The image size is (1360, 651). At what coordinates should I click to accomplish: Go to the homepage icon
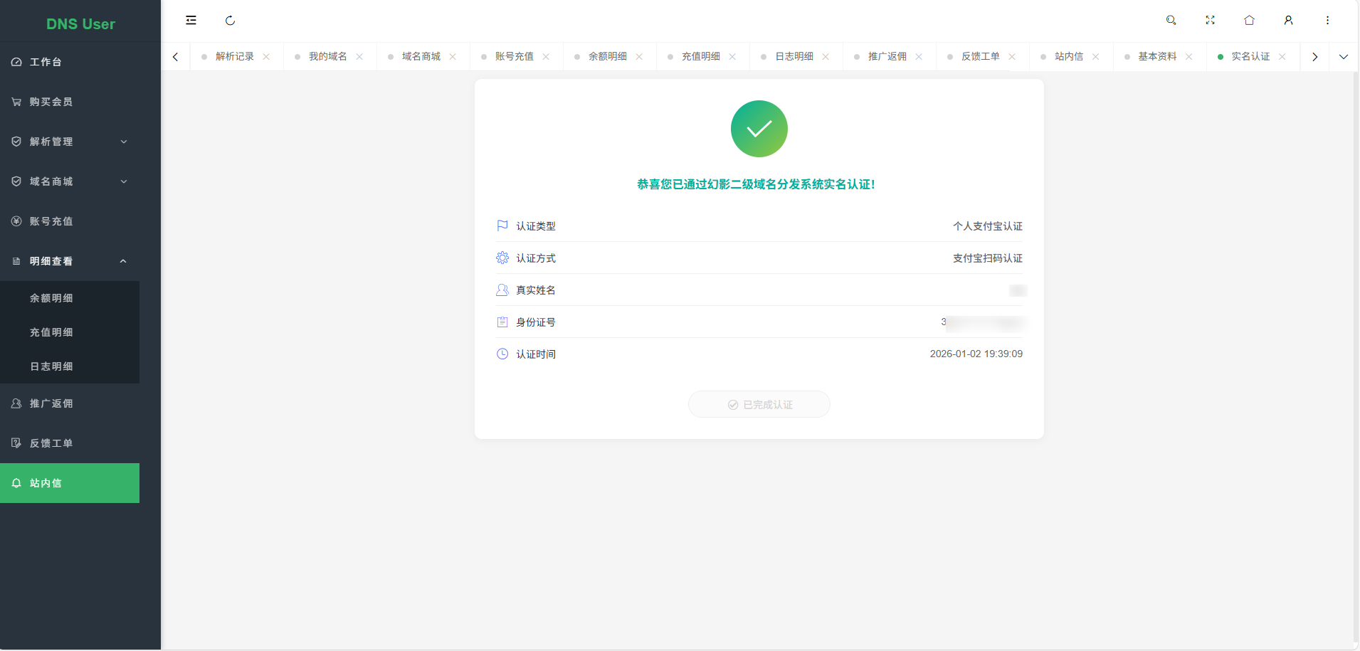1248,21
